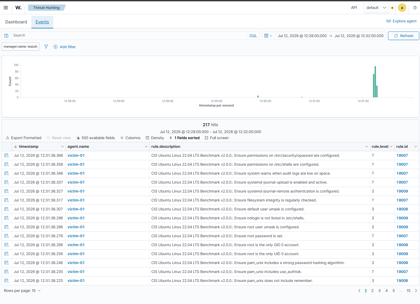Focus the Search query input field
Screen dimensions: 420x304
(x=129, y=36)
